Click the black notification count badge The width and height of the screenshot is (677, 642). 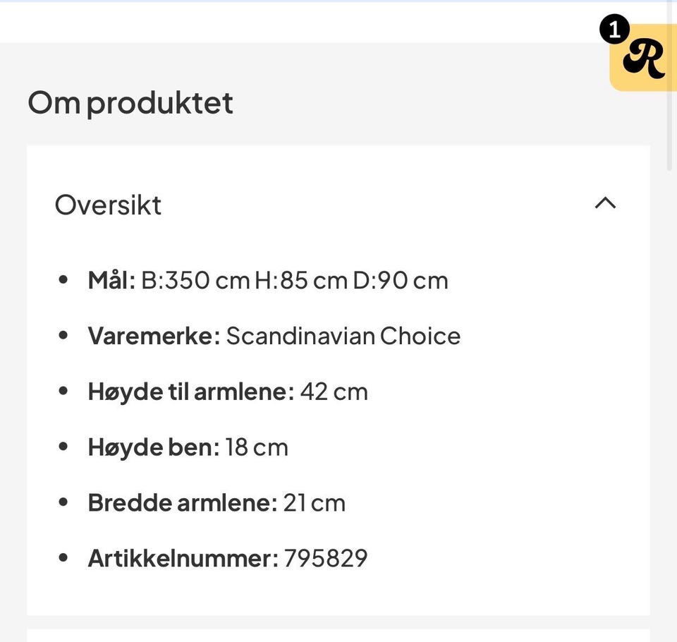click(614, 30)
